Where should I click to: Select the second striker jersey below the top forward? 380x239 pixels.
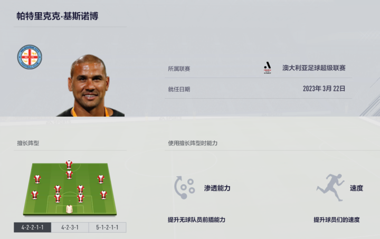tap(69, 175)
